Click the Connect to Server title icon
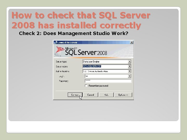The width and height of the screenshot is (187, 140). [55, 42]
